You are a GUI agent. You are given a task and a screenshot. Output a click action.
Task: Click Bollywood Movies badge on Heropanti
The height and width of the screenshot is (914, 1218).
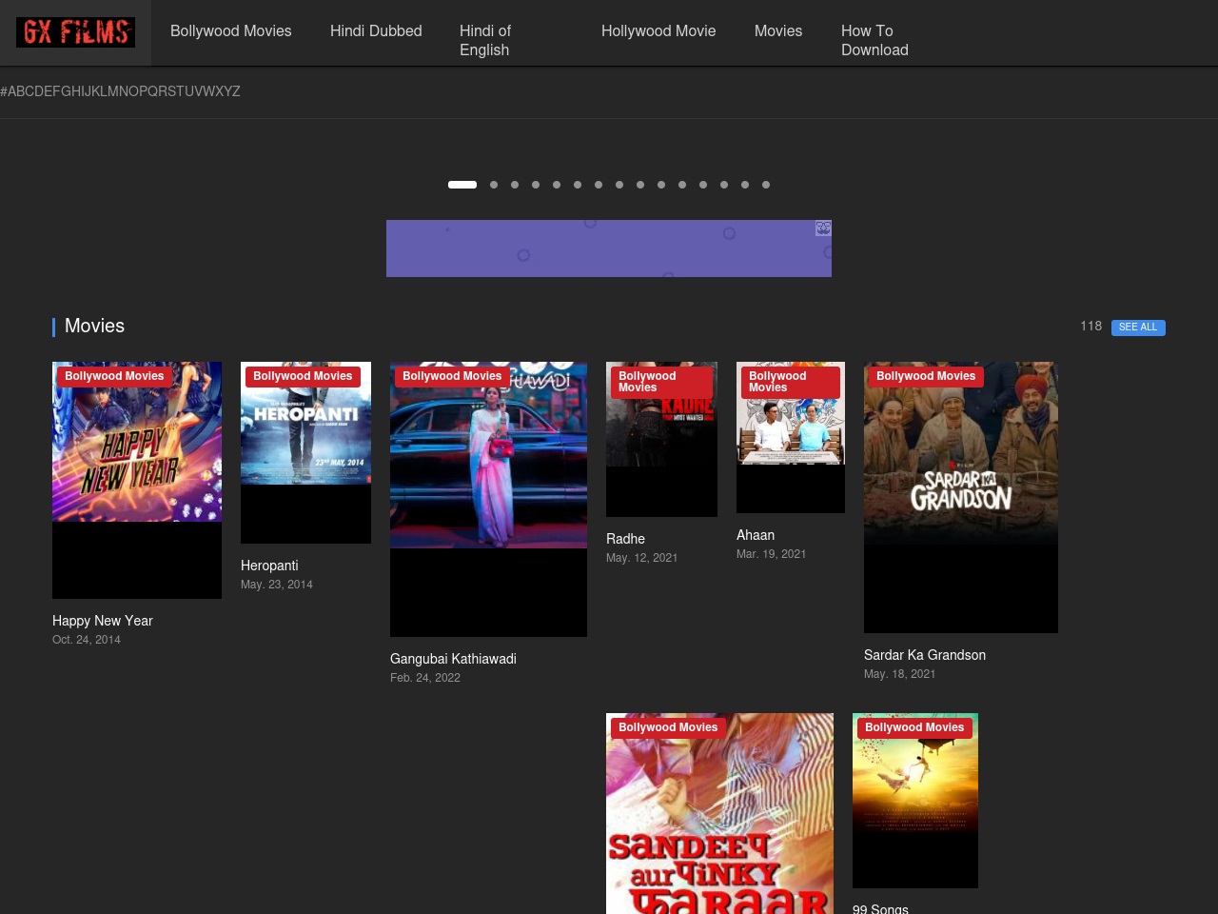[x=303, y=376]
